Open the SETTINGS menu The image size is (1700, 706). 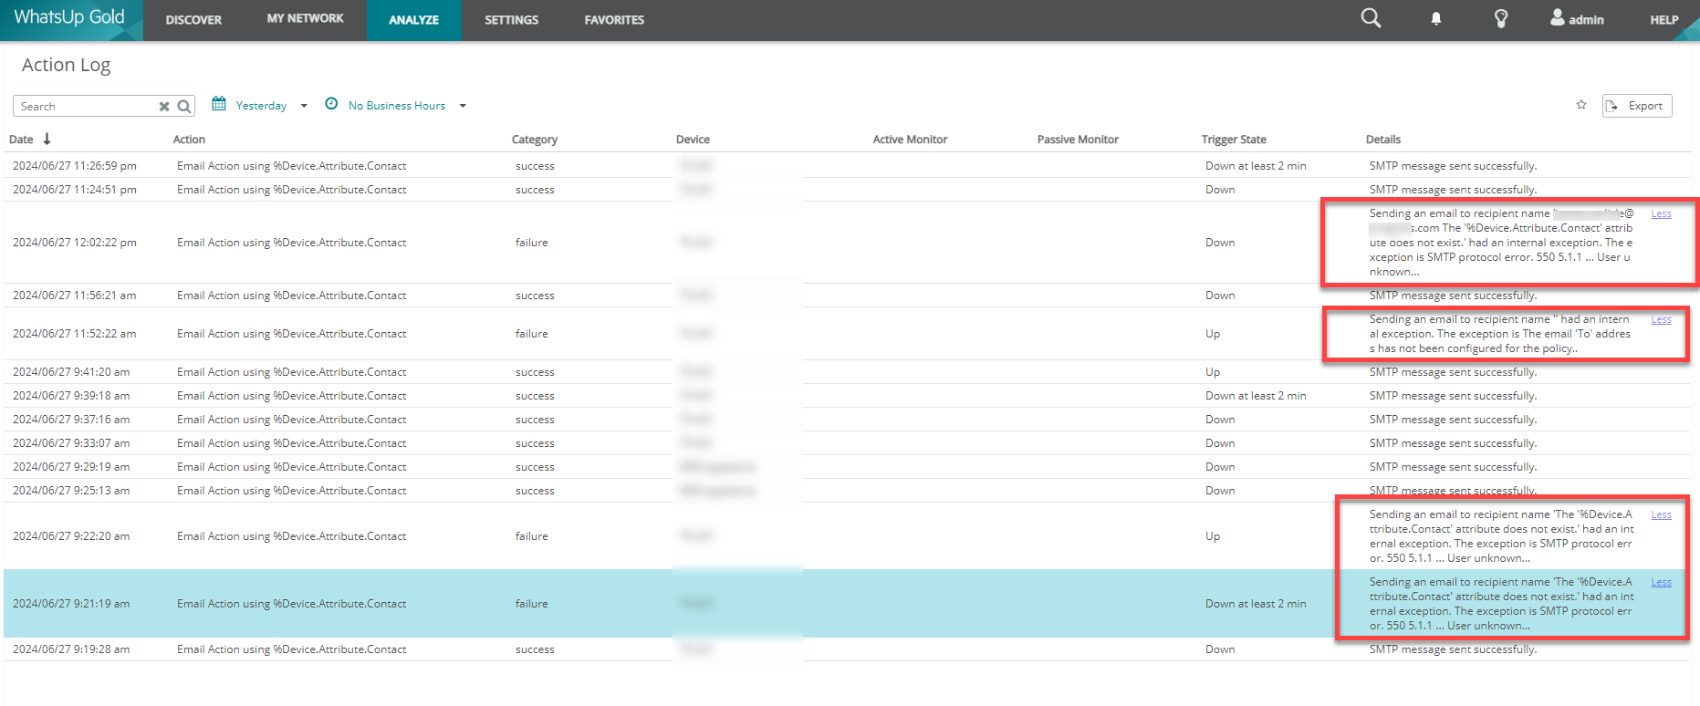511,20
